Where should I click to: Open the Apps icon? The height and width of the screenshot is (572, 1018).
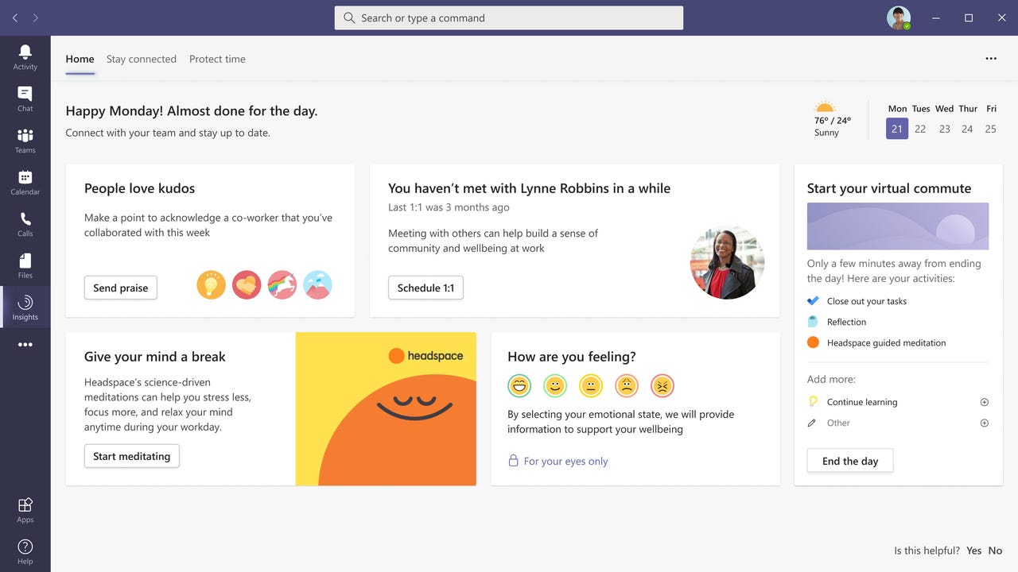pos(25,508)
